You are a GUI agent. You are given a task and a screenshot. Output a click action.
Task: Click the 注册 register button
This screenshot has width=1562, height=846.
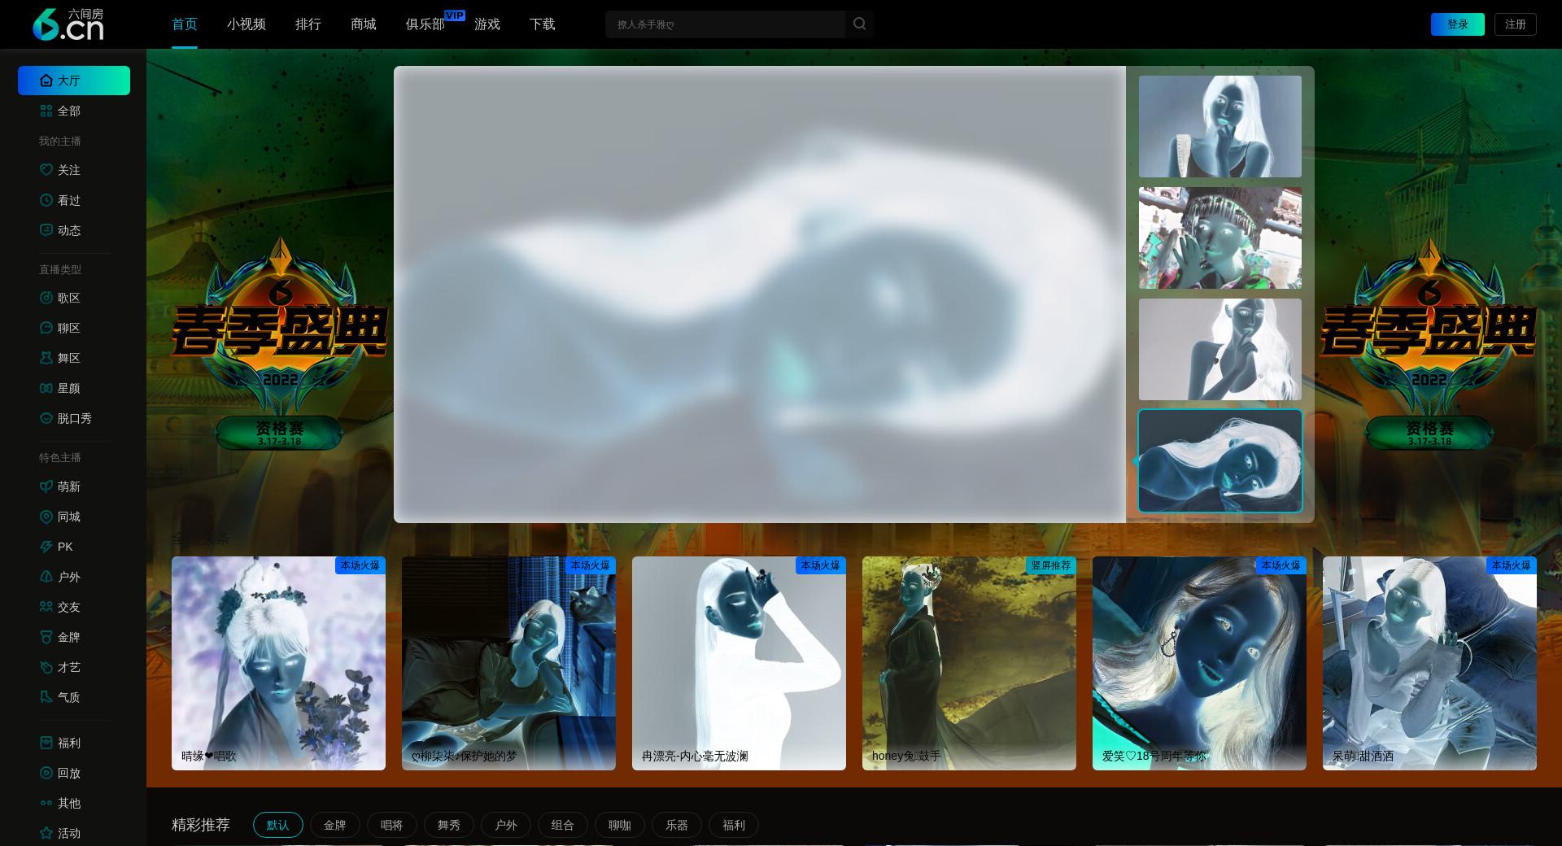1516,24
